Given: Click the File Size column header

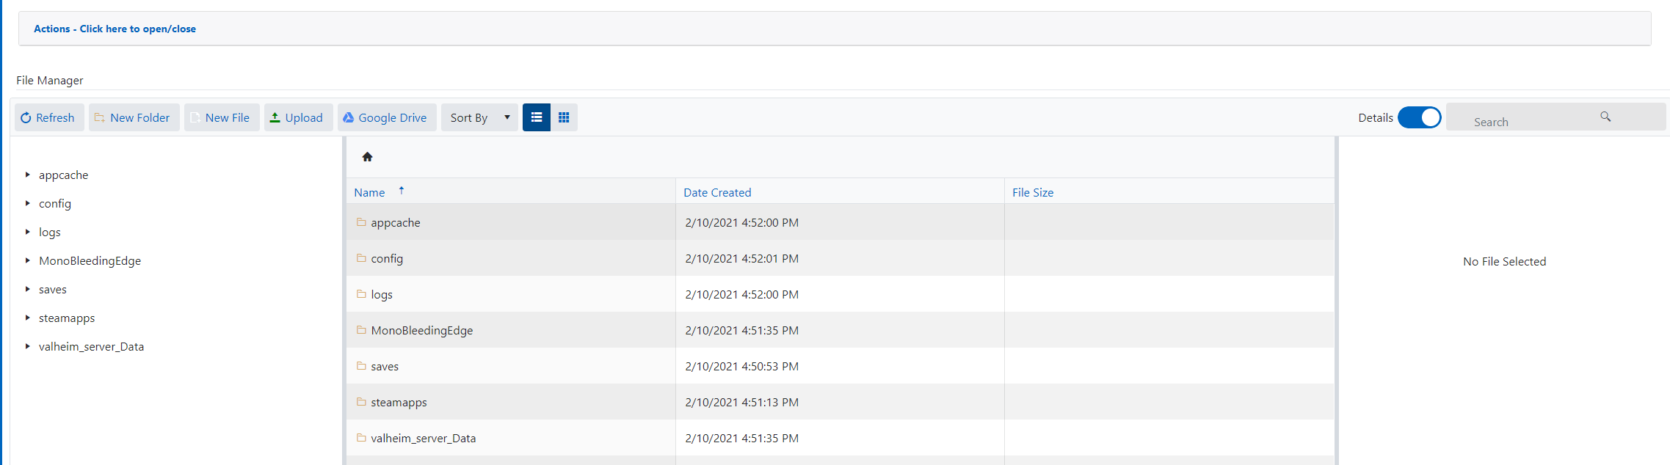Looking at the screenshot, I should 1033,192.
